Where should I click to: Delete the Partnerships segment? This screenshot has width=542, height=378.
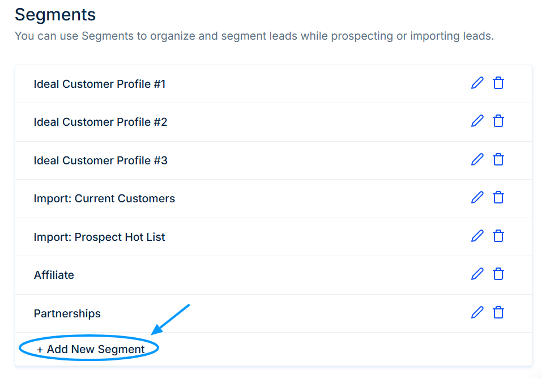click(x=498, y=312)
